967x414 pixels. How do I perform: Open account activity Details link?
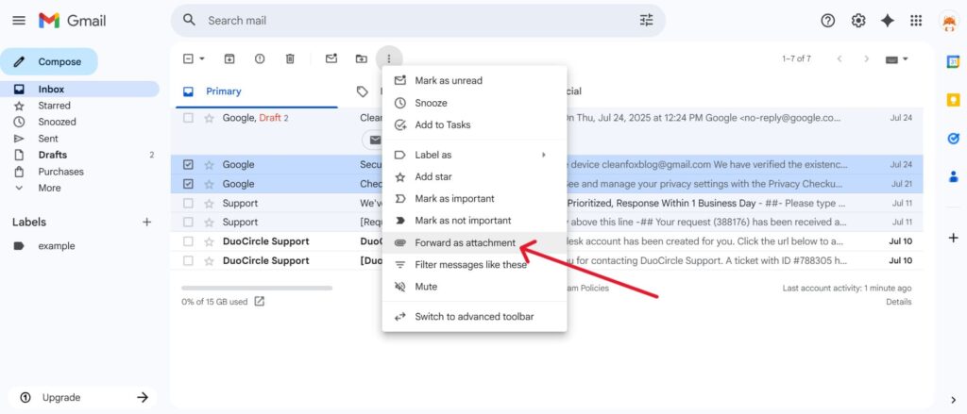coord(899,302)
